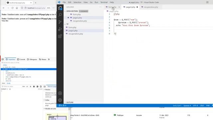Open the Run menu in VS Code
The width and height of the screenshot is (213, 120).
96,2
